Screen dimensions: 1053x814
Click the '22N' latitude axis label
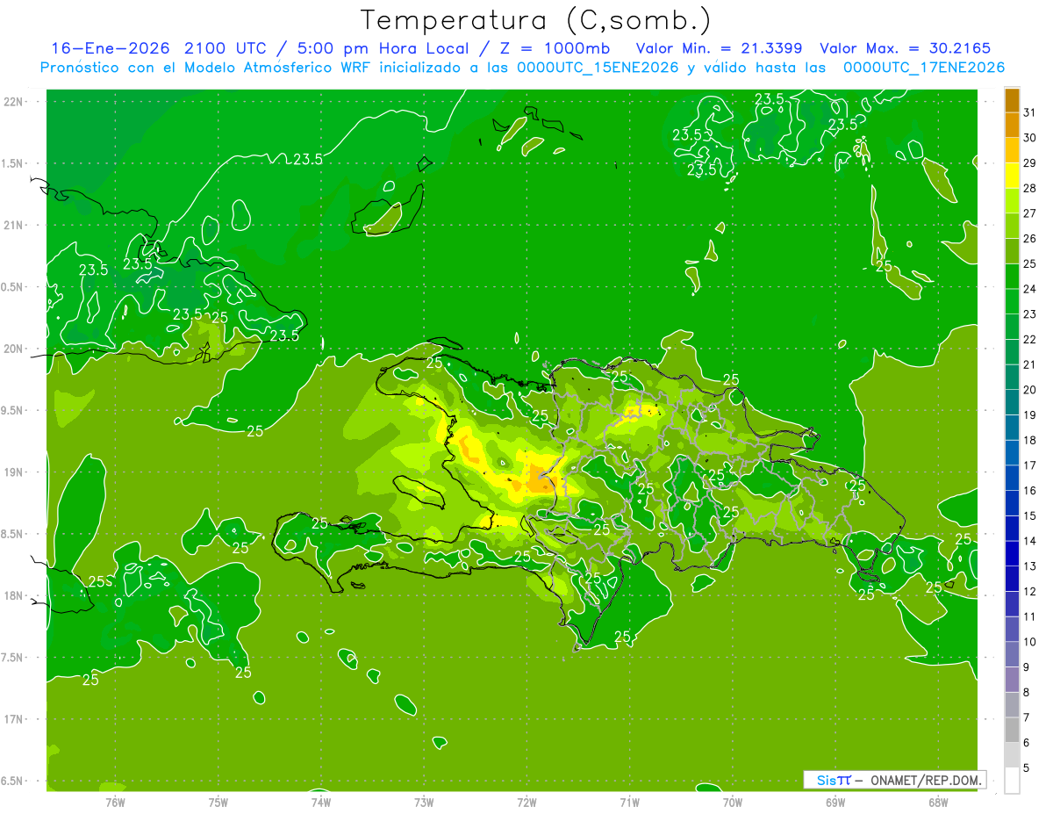pyautogui.click(x=14, y=101)
